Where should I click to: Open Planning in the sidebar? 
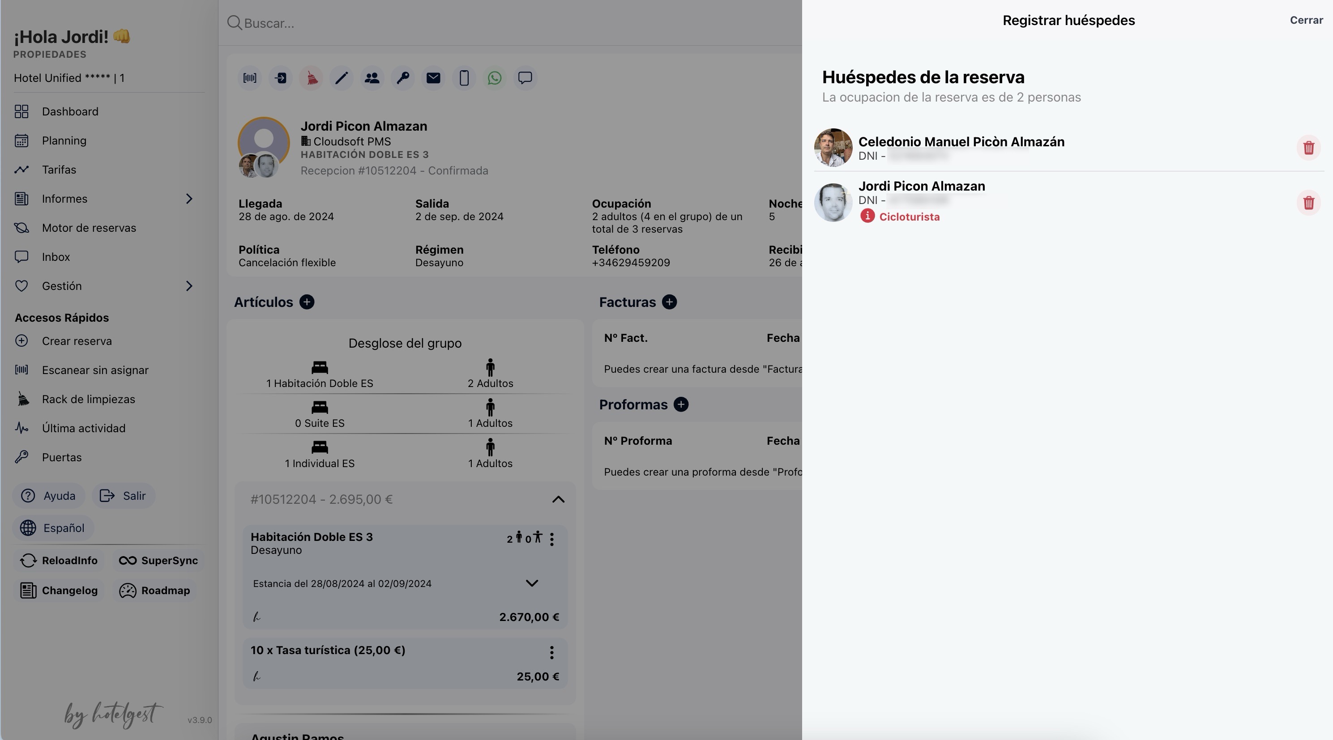[x=64, y=140]
